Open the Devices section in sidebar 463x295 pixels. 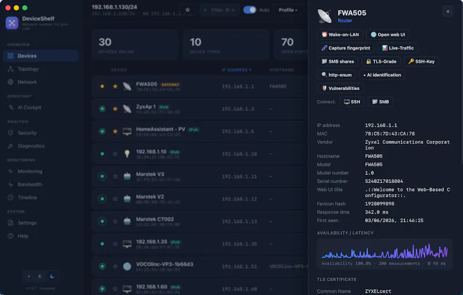[41, 55]
